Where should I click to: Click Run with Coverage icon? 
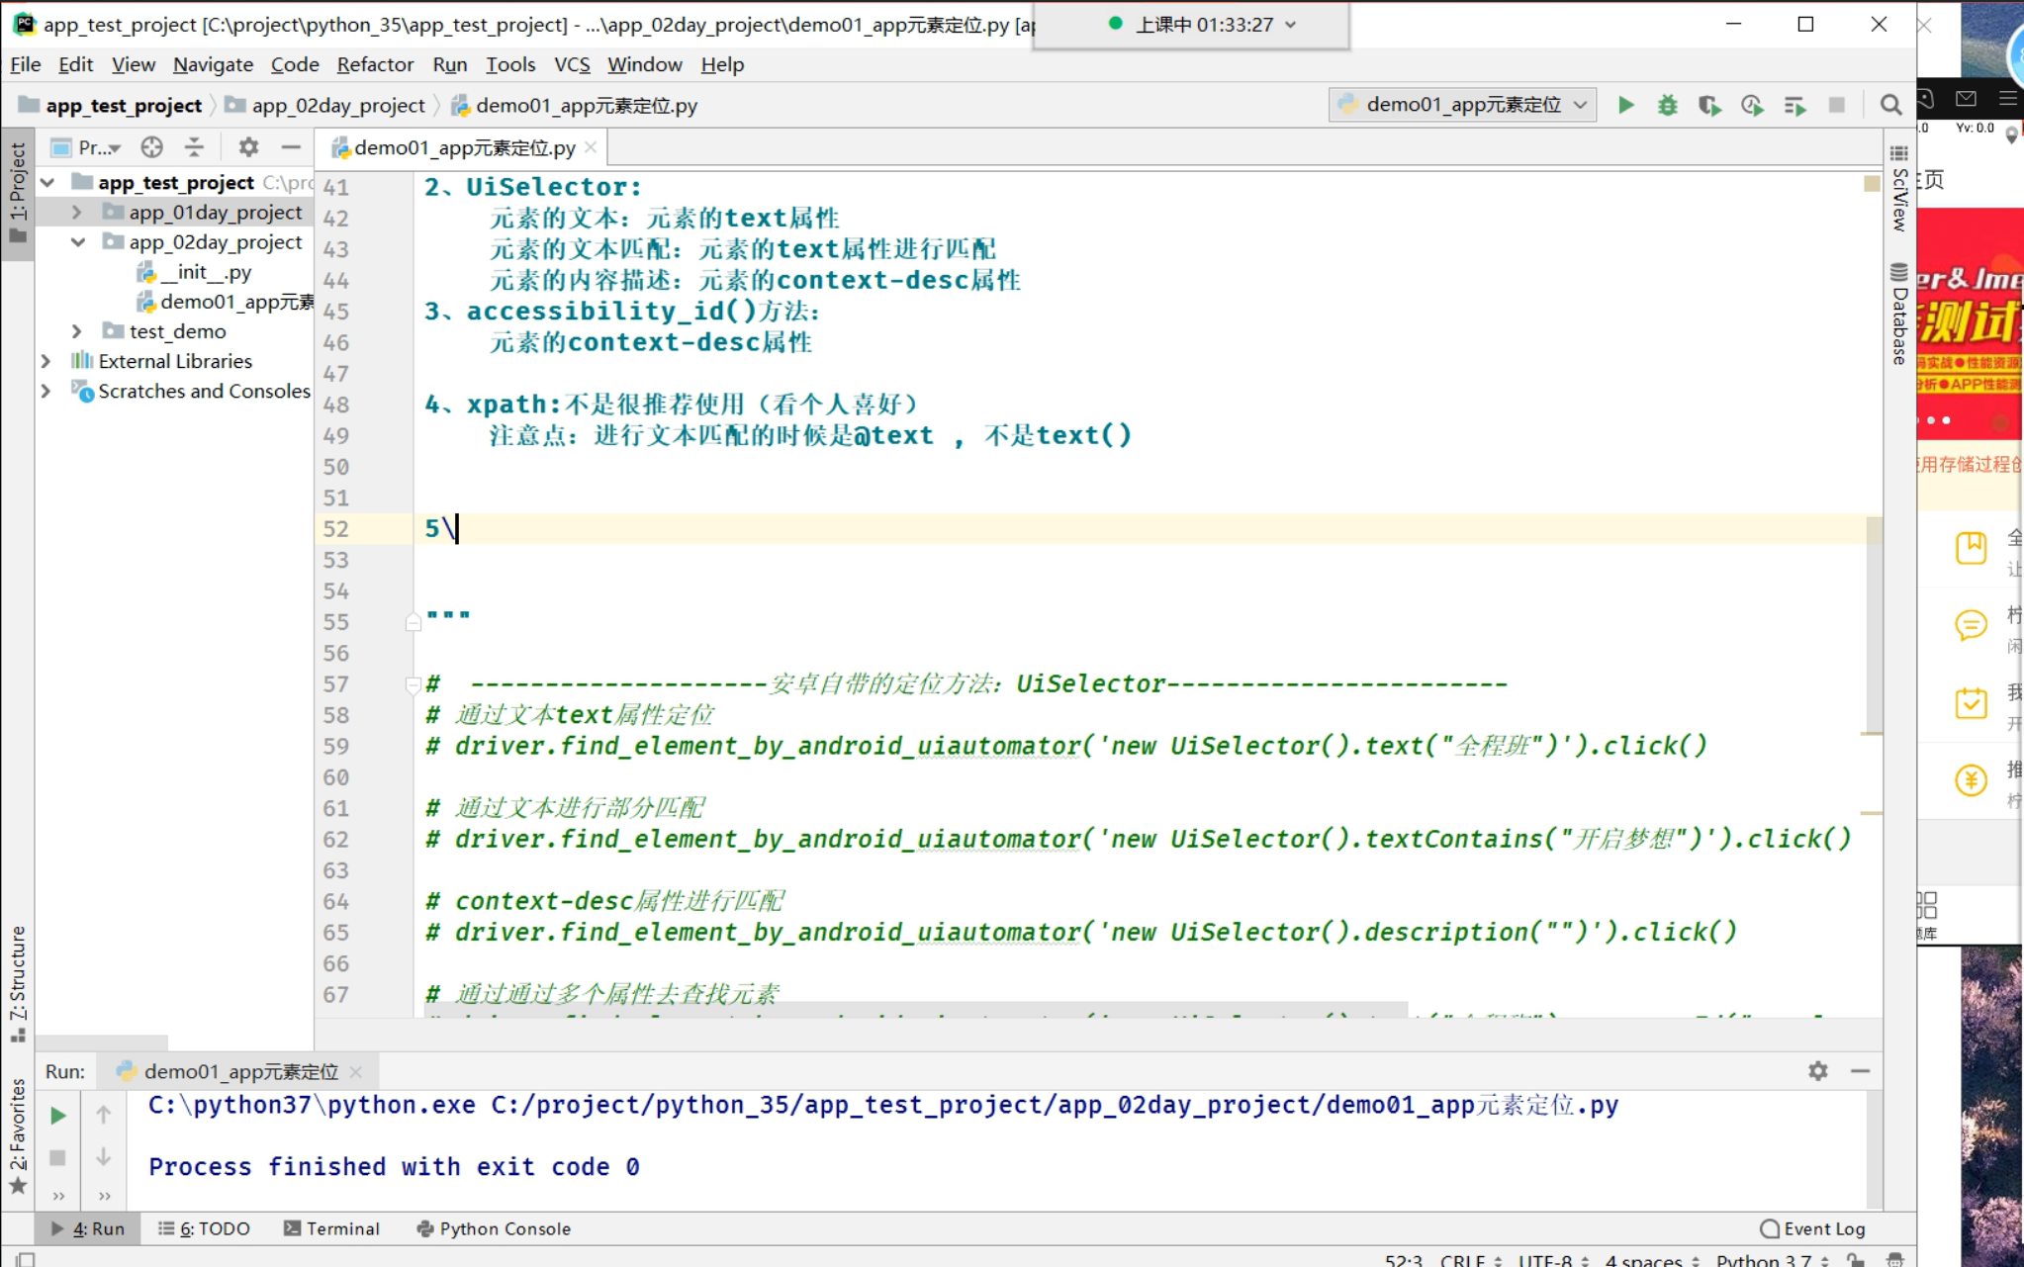1709,105
